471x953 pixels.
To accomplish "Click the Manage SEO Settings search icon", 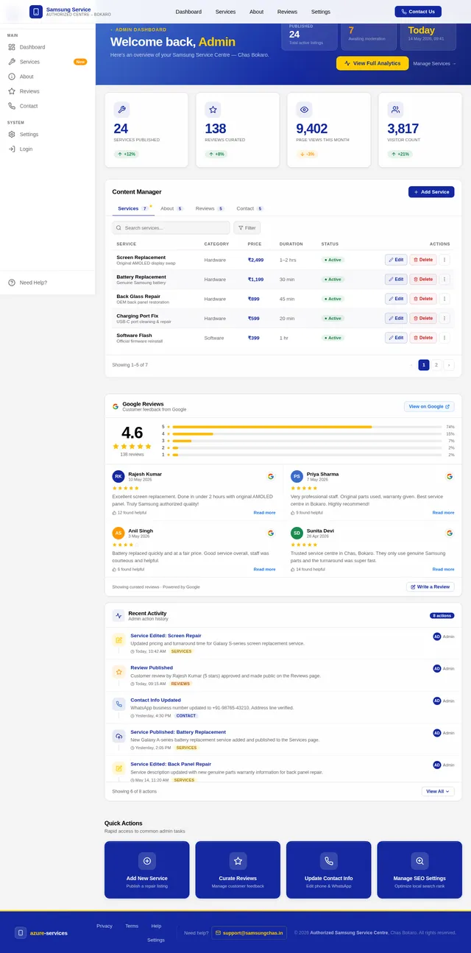I will 419,861.
